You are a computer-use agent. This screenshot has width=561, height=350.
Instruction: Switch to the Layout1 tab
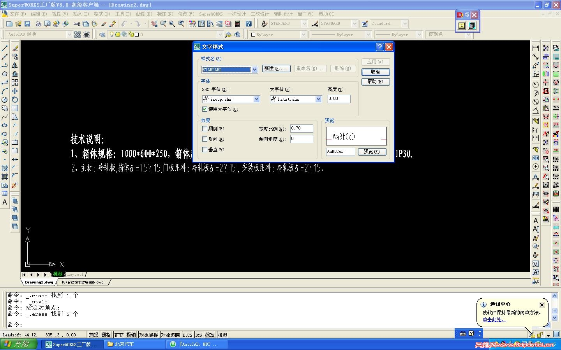[x=75, y=275]
